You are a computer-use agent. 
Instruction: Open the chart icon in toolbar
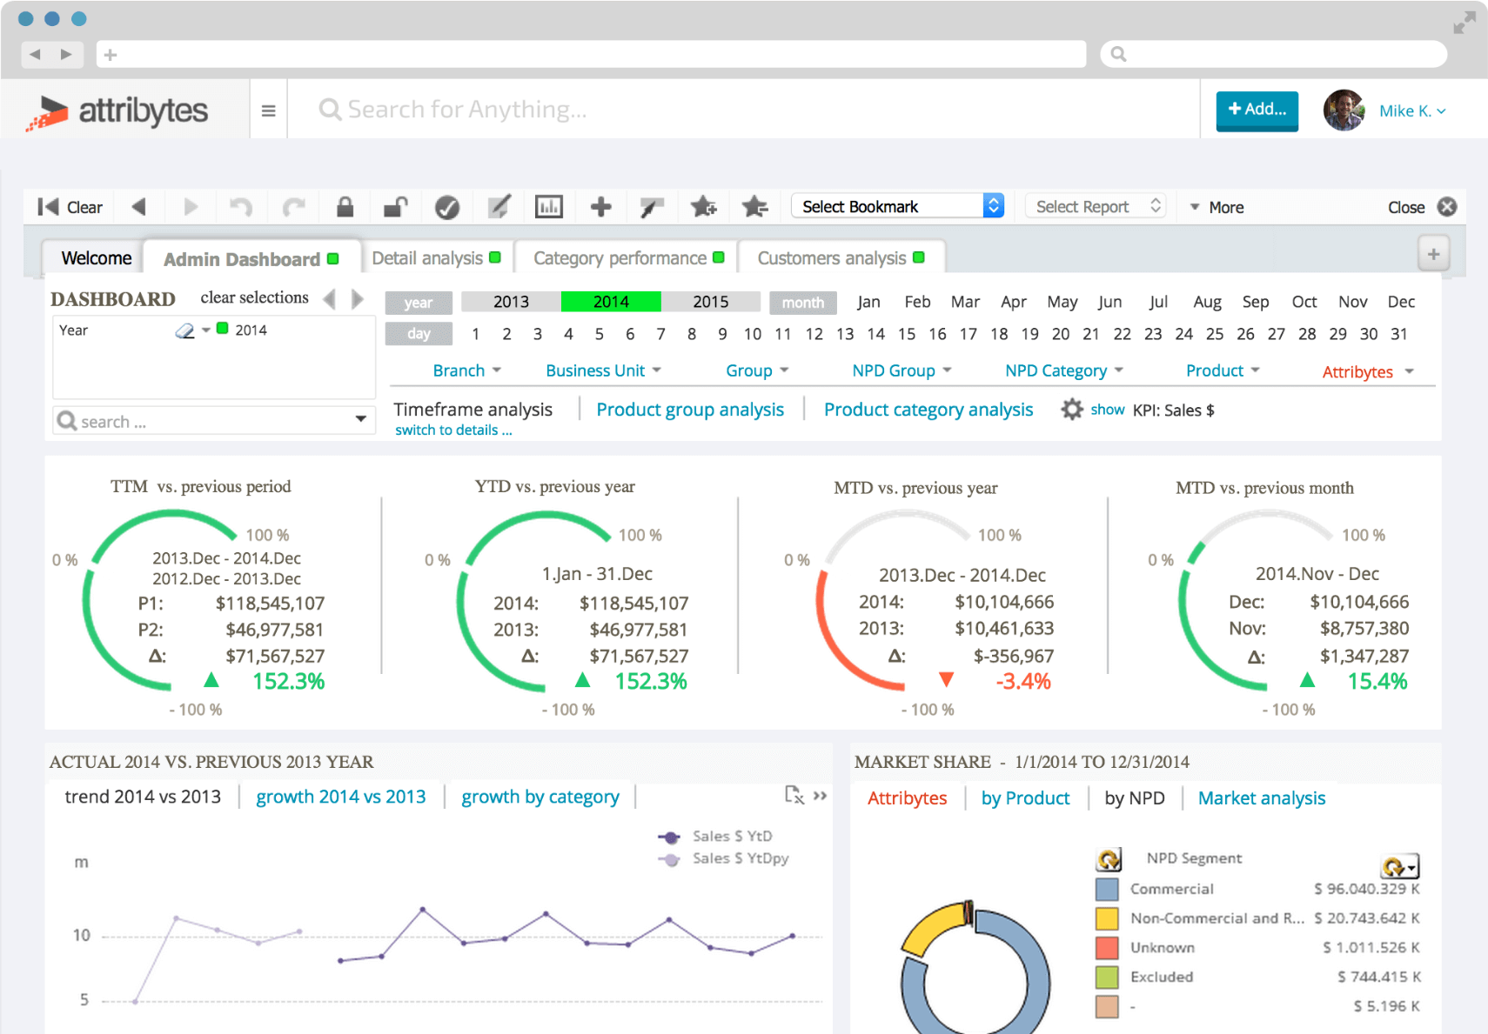[x=548, y=206]
